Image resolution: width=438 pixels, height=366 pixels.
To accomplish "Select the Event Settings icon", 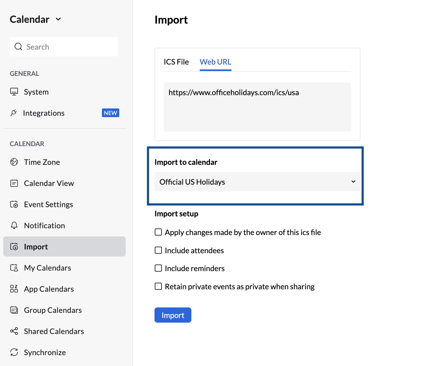I will 14,204.
